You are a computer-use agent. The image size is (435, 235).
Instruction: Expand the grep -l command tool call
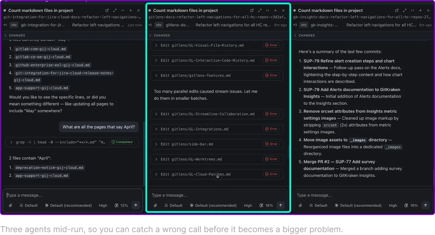coord(72,142)
